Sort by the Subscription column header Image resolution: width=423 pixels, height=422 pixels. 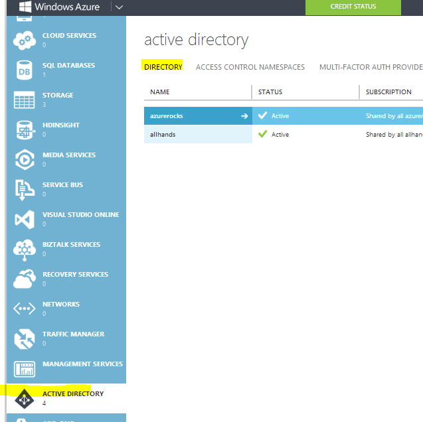click(388, 92)
